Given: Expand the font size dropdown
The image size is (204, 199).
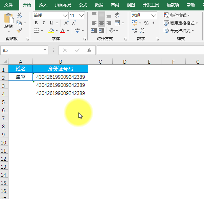Looking at the screenshot, I should pos(81,15).
